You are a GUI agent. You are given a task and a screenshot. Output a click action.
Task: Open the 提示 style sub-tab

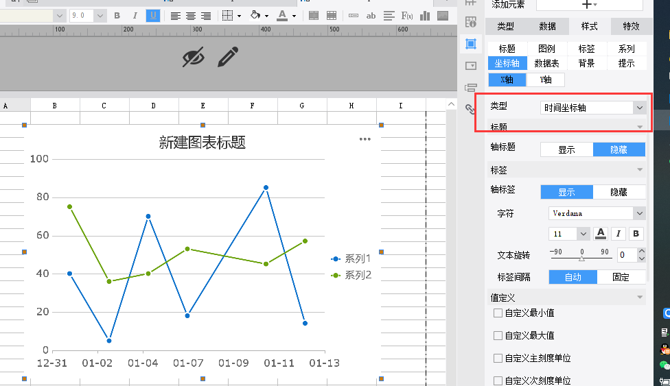627,63
